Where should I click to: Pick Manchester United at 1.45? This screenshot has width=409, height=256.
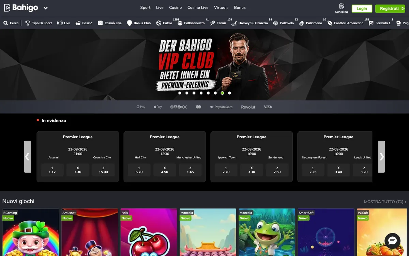click(190, 170)
